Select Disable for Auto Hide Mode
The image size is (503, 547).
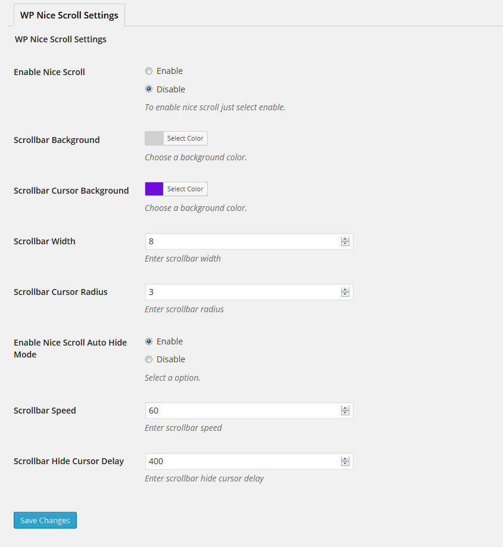pos(149,359)
